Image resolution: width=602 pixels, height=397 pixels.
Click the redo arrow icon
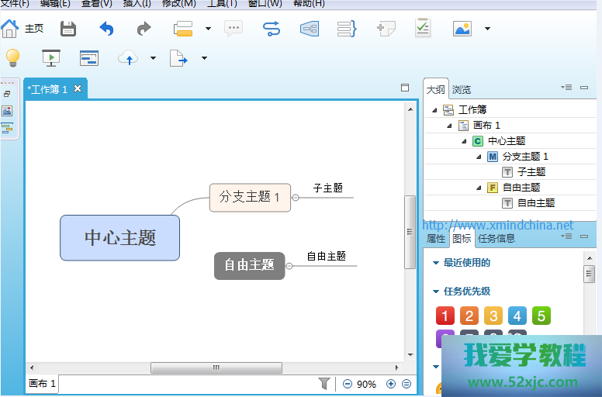(x=144, y=29)
